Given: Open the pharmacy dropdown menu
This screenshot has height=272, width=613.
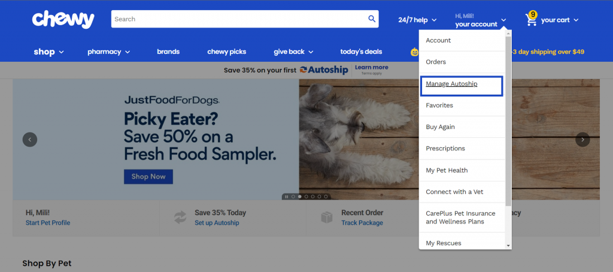Looking at the screenshot, I should click(109, 52).
